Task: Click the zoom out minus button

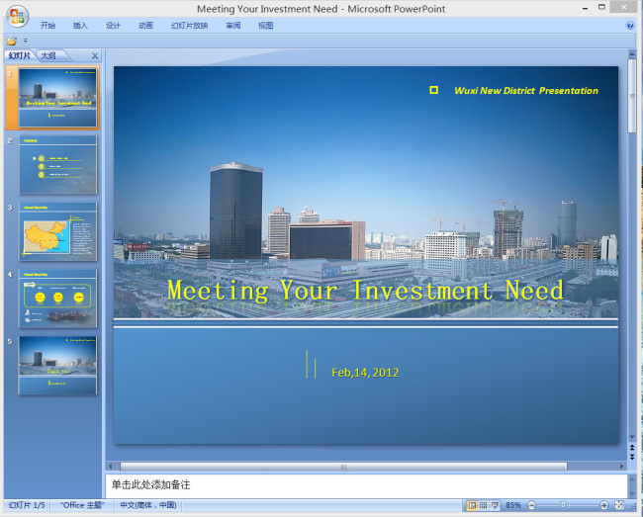Action: (x=531, y=505)
